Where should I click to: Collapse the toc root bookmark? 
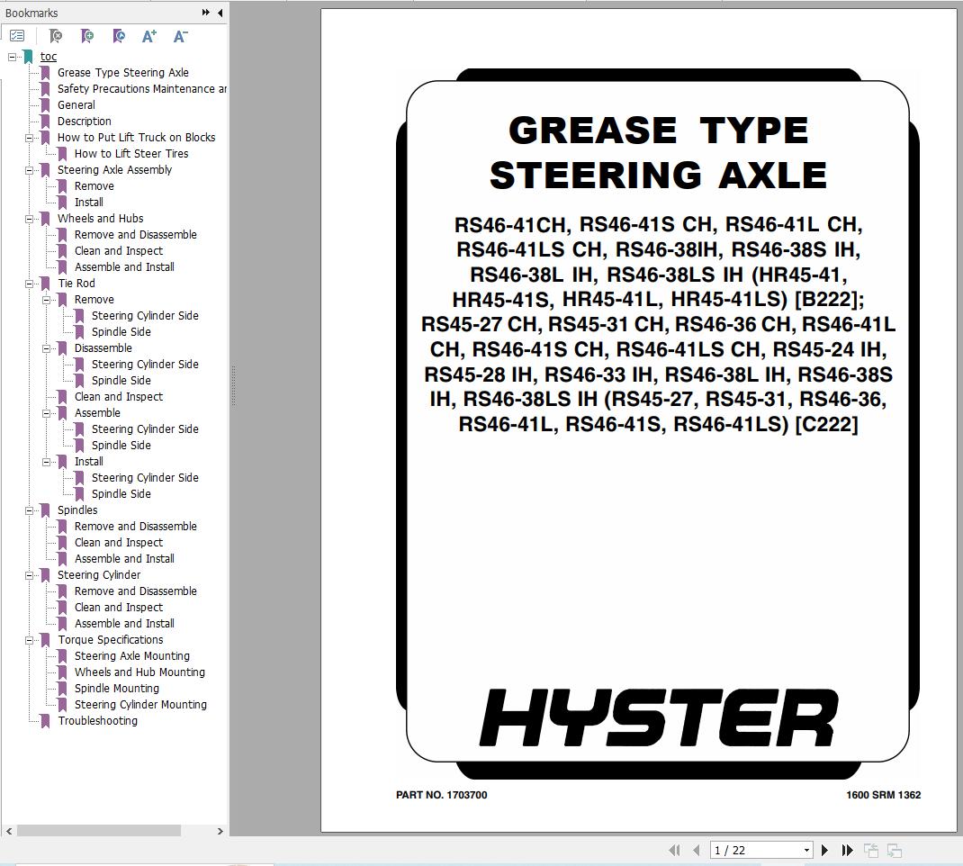point(12,57)
